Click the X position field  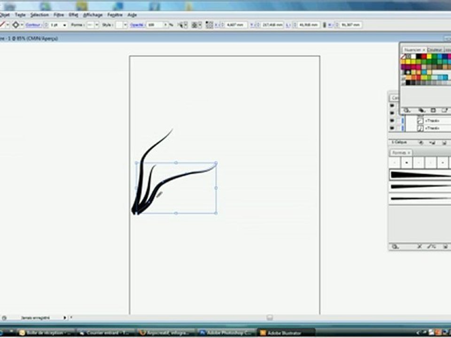point(236,25)
